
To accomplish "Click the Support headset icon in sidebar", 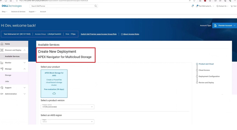I will (x=2, y=88).
